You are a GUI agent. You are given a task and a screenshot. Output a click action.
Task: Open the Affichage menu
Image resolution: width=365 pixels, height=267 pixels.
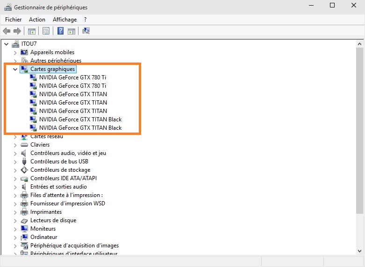[x=64, y=20]
